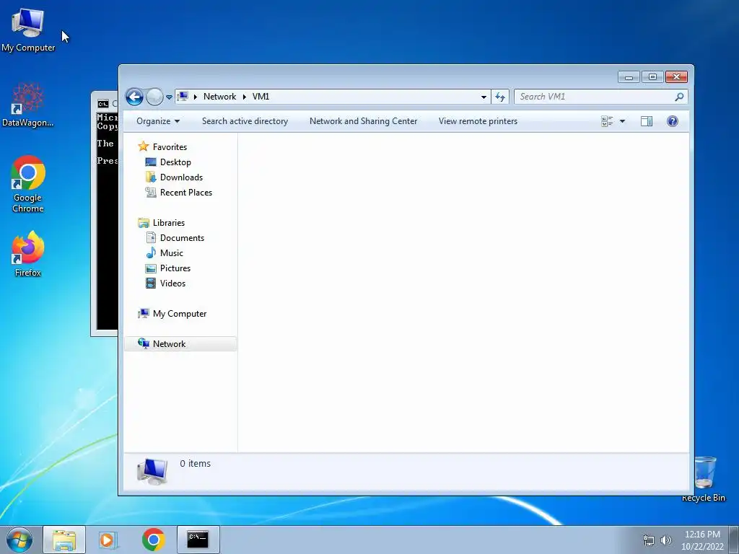Expand the arrow between Network and VM1
This screenshot has height=554, width=739.
(x=244, y=97)
